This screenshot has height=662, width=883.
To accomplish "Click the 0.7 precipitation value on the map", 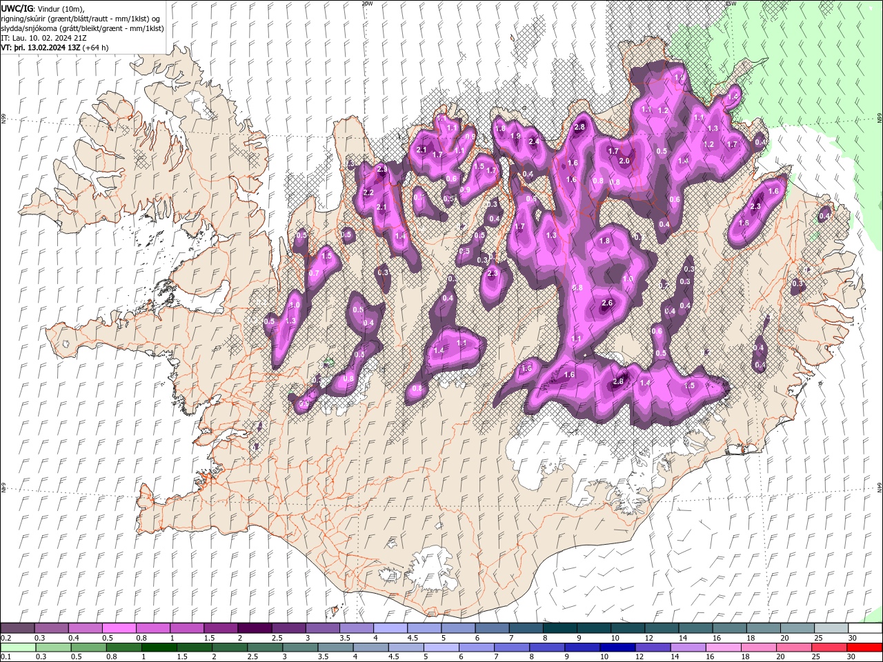I will click(314, 273).
